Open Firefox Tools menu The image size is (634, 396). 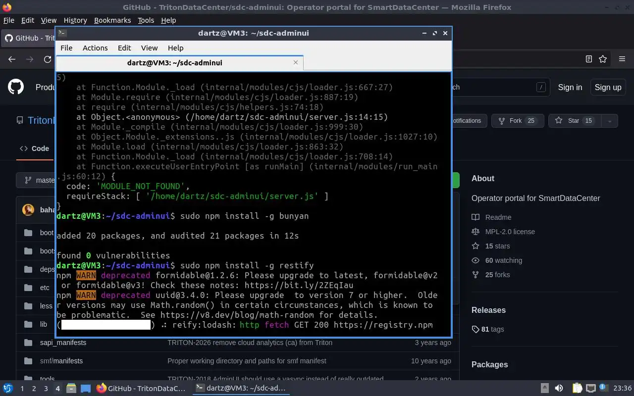[x=146, y=20]
